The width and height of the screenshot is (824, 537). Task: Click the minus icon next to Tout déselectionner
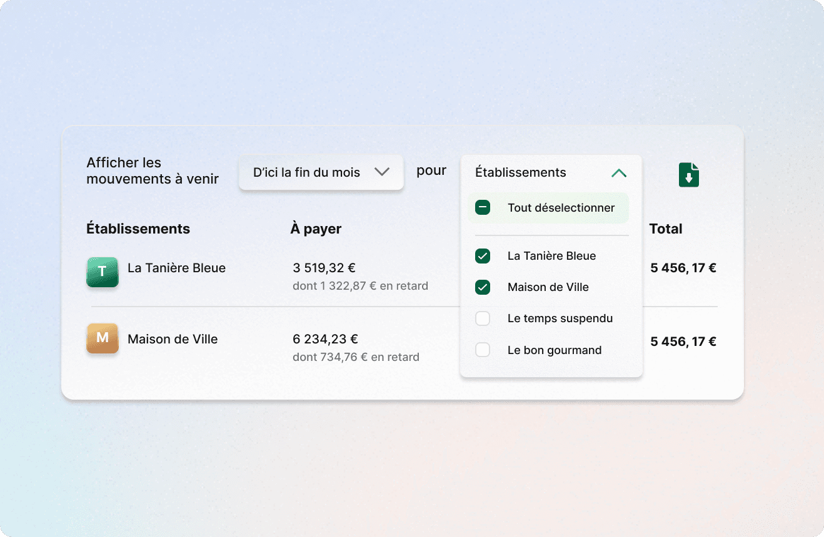coord(482,207)
